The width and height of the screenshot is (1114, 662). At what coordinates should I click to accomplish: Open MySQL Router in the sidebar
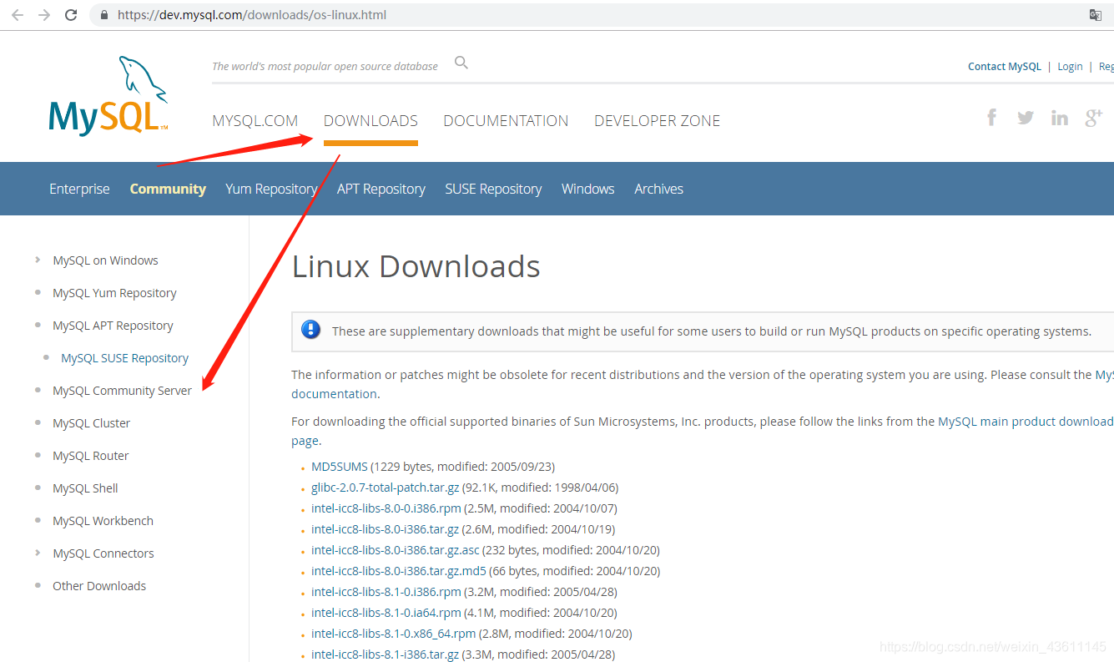point(90,456)
